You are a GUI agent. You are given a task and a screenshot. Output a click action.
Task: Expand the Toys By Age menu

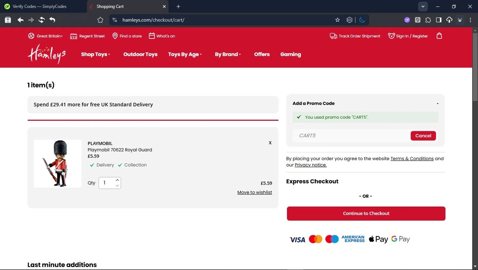(185, 54)
